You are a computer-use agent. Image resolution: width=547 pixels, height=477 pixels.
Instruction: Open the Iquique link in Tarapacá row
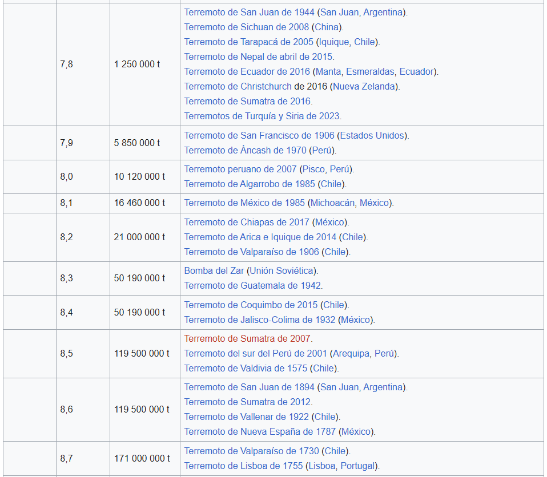pyautogui.click(x=334, y=42)
